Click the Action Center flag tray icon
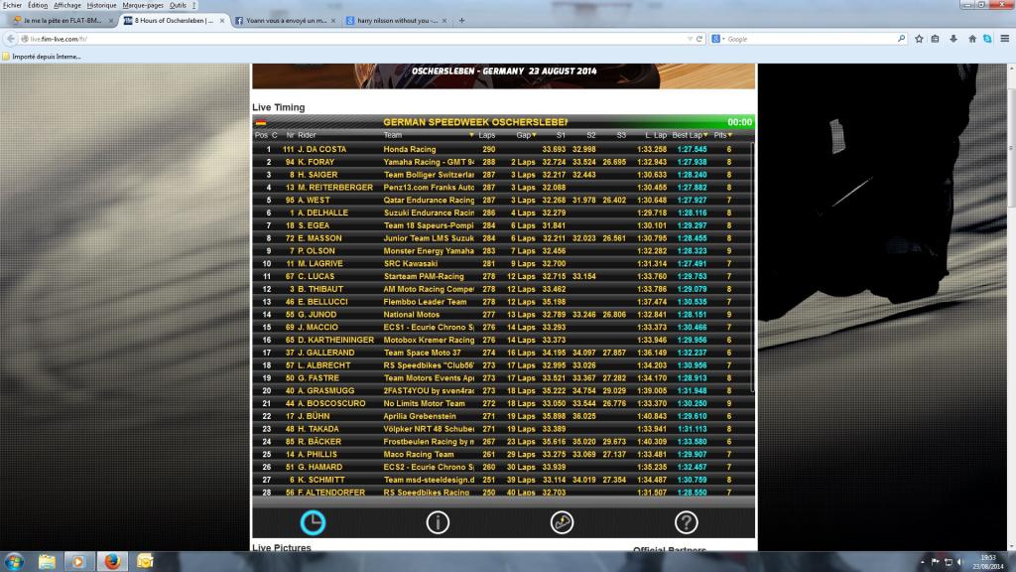1016x572 pixels. [935, 562]
